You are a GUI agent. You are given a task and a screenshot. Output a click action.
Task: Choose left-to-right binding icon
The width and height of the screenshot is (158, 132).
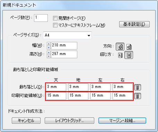120,55
